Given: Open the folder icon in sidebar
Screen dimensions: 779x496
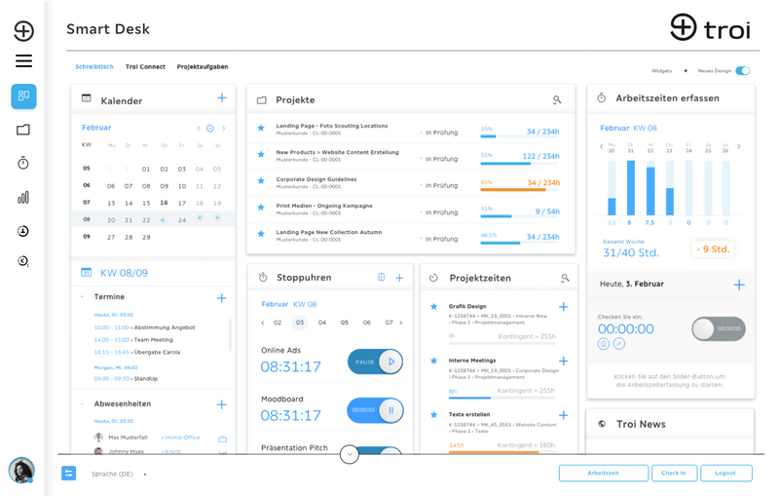Looking at the screenshot, I should click(23, 130).
